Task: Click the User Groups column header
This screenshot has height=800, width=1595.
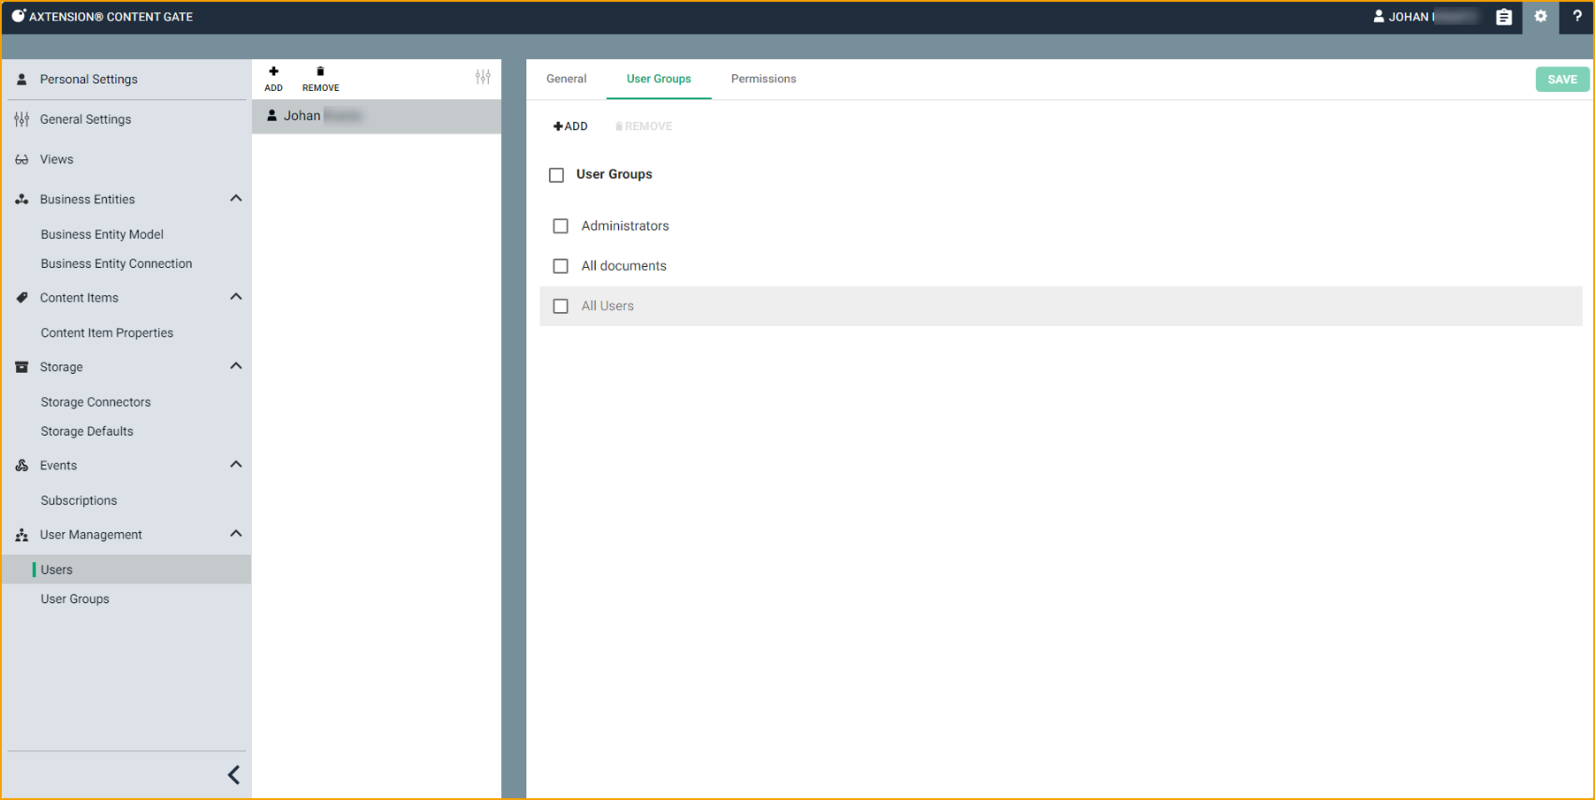Action: [x=614, y=174]
